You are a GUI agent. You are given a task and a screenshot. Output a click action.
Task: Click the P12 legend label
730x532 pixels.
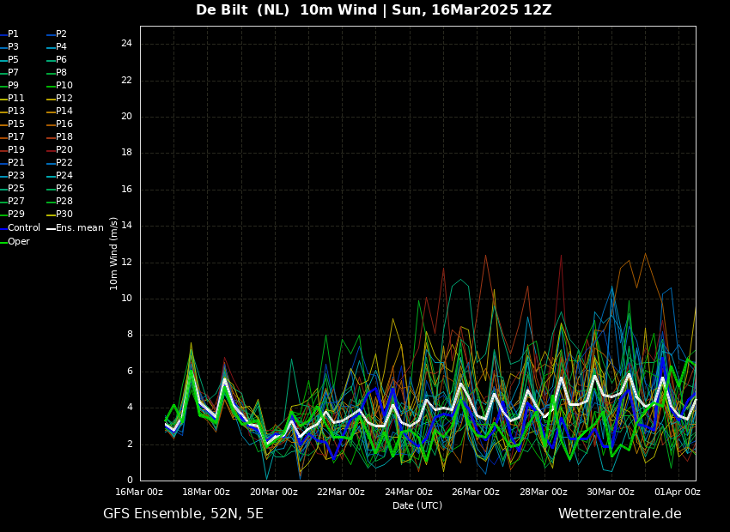click(x=64, y=99)
